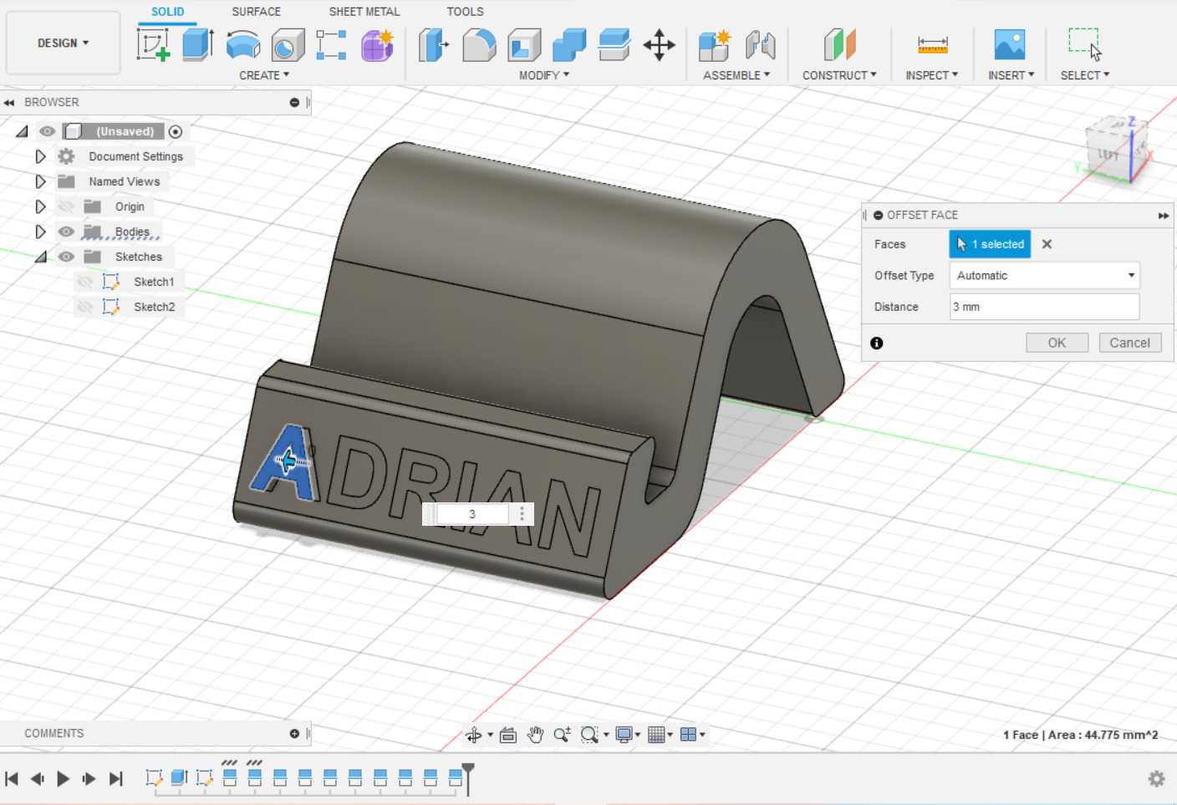Click the Distance 3 mm field
Screen dimensions: 1177x805
[x=1044, y=307]
